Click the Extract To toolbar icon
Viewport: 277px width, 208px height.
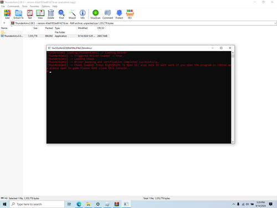coord(18,14)
